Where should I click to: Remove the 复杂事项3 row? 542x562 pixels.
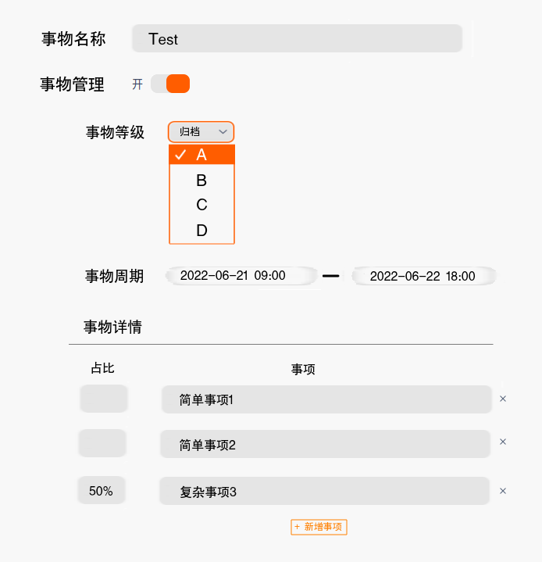[503, 491]
